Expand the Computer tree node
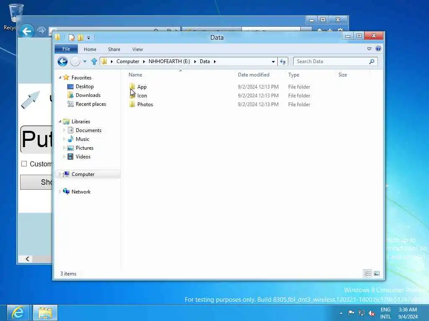This screenshot has width=429, height=321. tap(60, 174)
